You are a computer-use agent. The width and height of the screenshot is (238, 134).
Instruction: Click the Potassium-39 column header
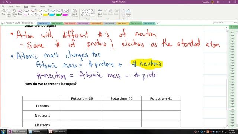click(x=82, y=98)
